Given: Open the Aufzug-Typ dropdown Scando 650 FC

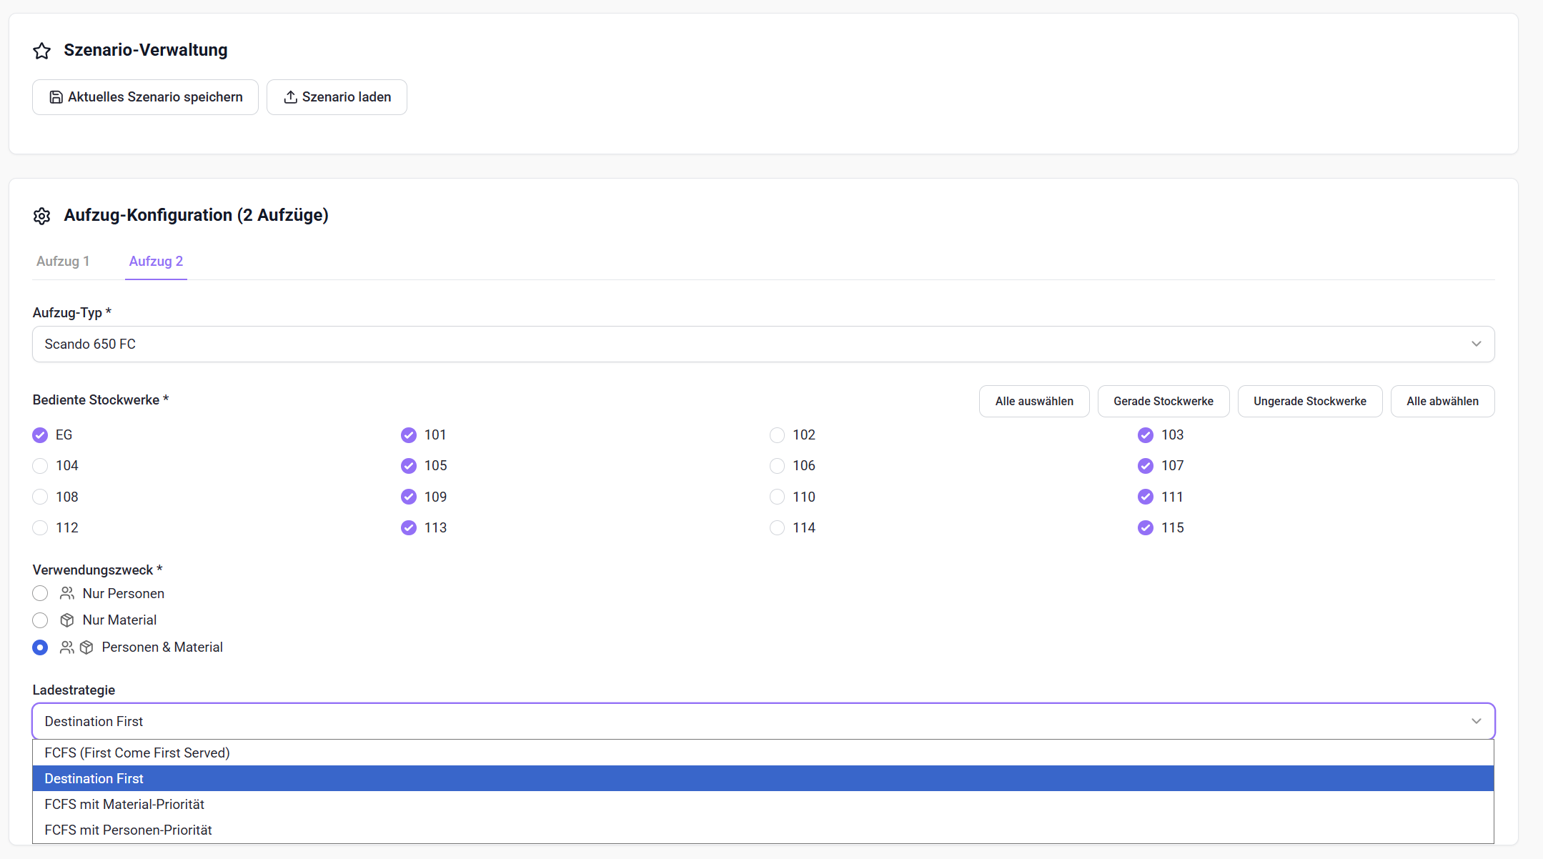Looking at the screenshot, I should (763, 344).
